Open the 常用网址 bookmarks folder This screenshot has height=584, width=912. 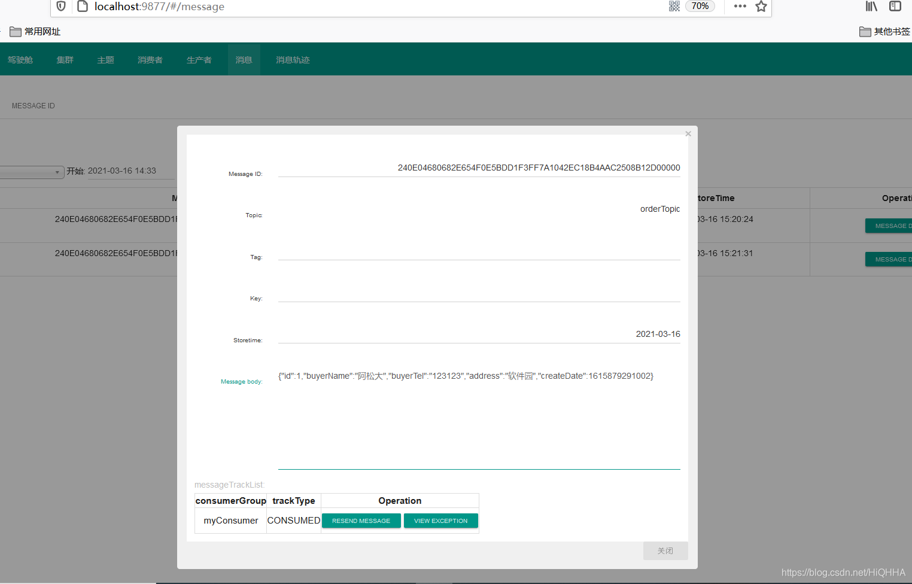point(35,32)
